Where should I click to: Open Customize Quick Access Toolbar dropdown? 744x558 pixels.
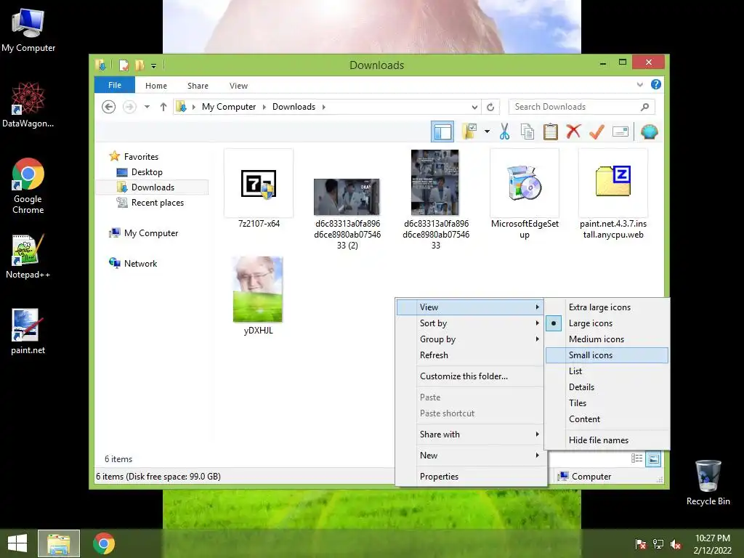[x=154, y=65]
